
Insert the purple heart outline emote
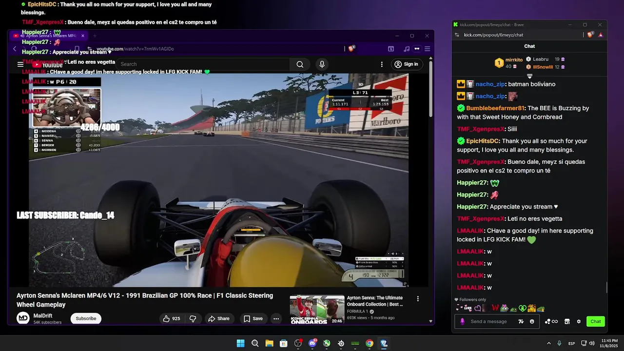[478, 308]
